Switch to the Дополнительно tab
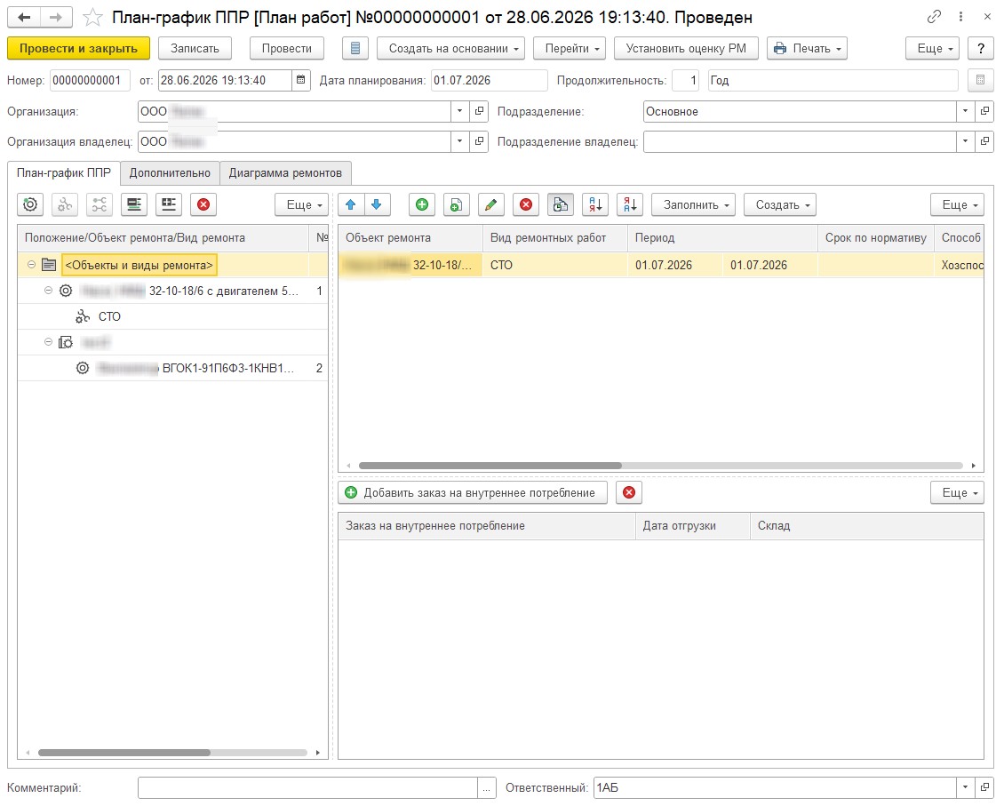1004x806 pixels. (x=170, y=173)
